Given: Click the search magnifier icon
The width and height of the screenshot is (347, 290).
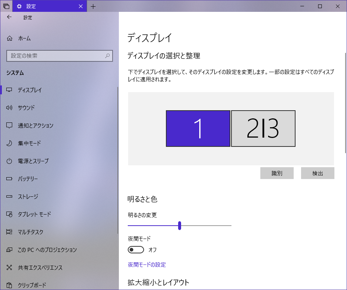Looking at the screenshot, I should click(x=107, y=56).
